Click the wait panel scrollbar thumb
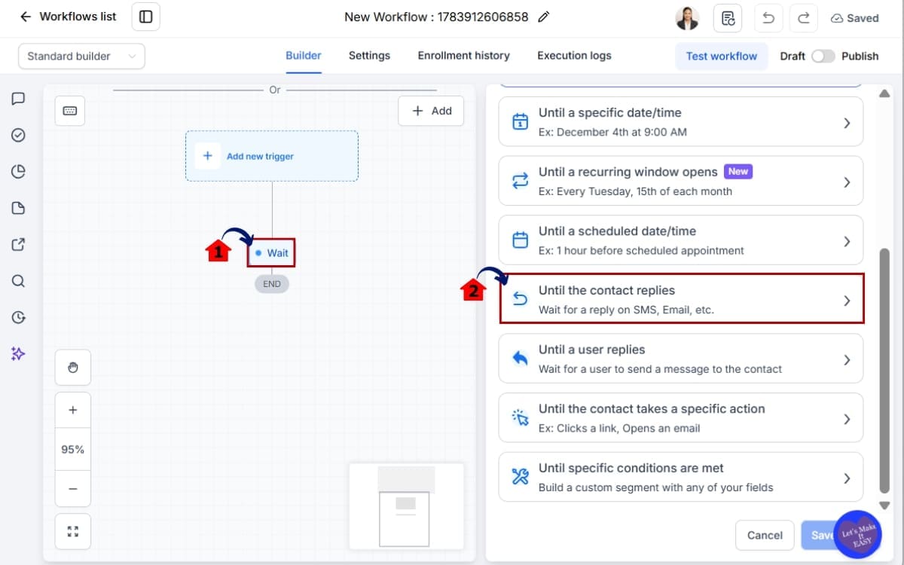The width and height of the screenshot is (904, 565). click(x=884, y=370)
